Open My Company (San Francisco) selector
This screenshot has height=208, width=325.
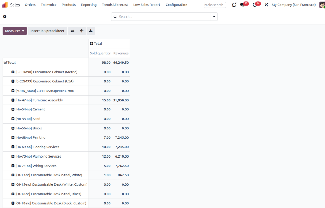(x=293, y=5)
